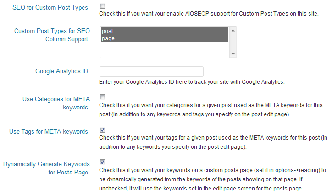
Task: Focus the Google Analytics ID text field
Action: coord(151,71)
